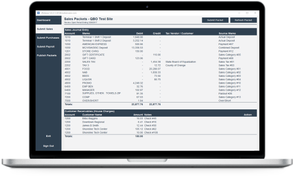Click the County of Orange vendor entry
Screen dimensions: 295x176
(x=176, y=65)
